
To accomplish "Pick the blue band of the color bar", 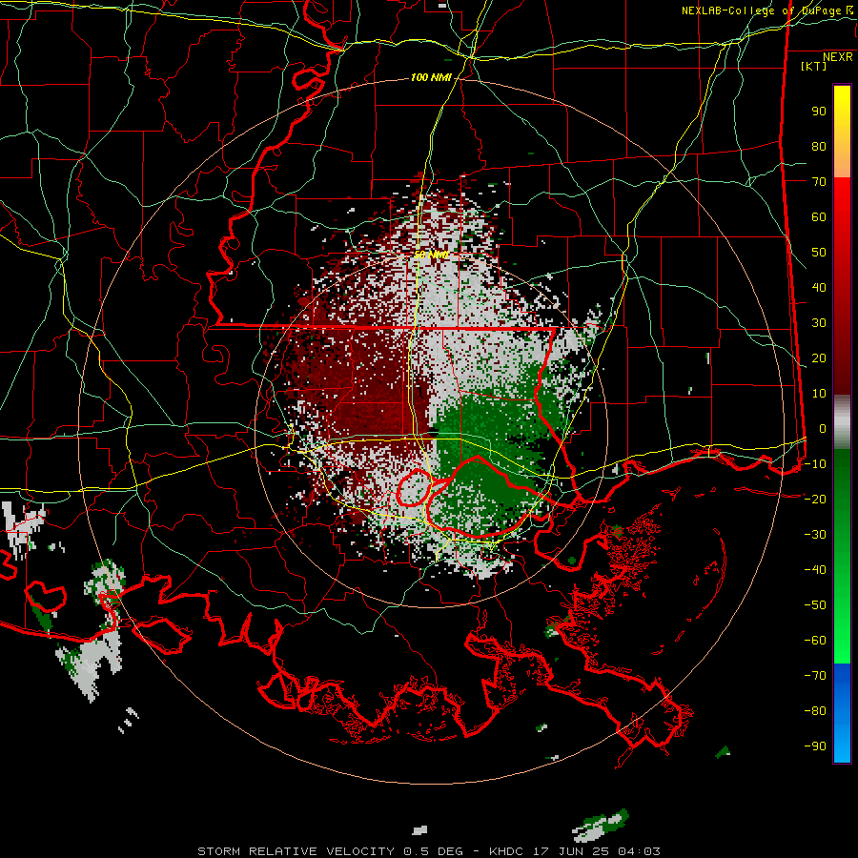I will pos(842,713).
